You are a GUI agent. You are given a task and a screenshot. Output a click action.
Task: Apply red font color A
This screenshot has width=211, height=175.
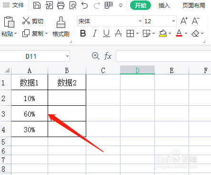179,33
